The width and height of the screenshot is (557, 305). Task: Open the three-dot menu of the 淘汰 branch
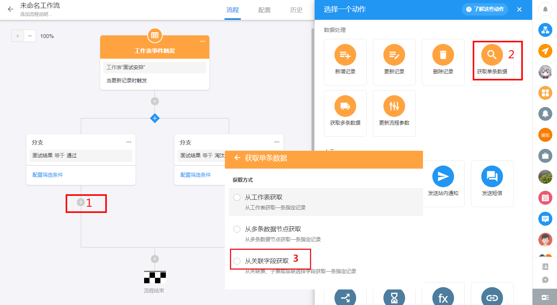(277, 142)
